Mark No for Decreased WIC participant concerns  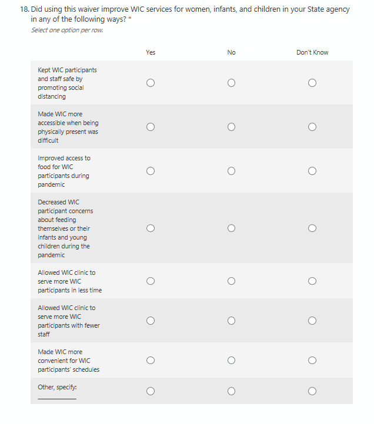pyautogui.click(x=231, y=228)
